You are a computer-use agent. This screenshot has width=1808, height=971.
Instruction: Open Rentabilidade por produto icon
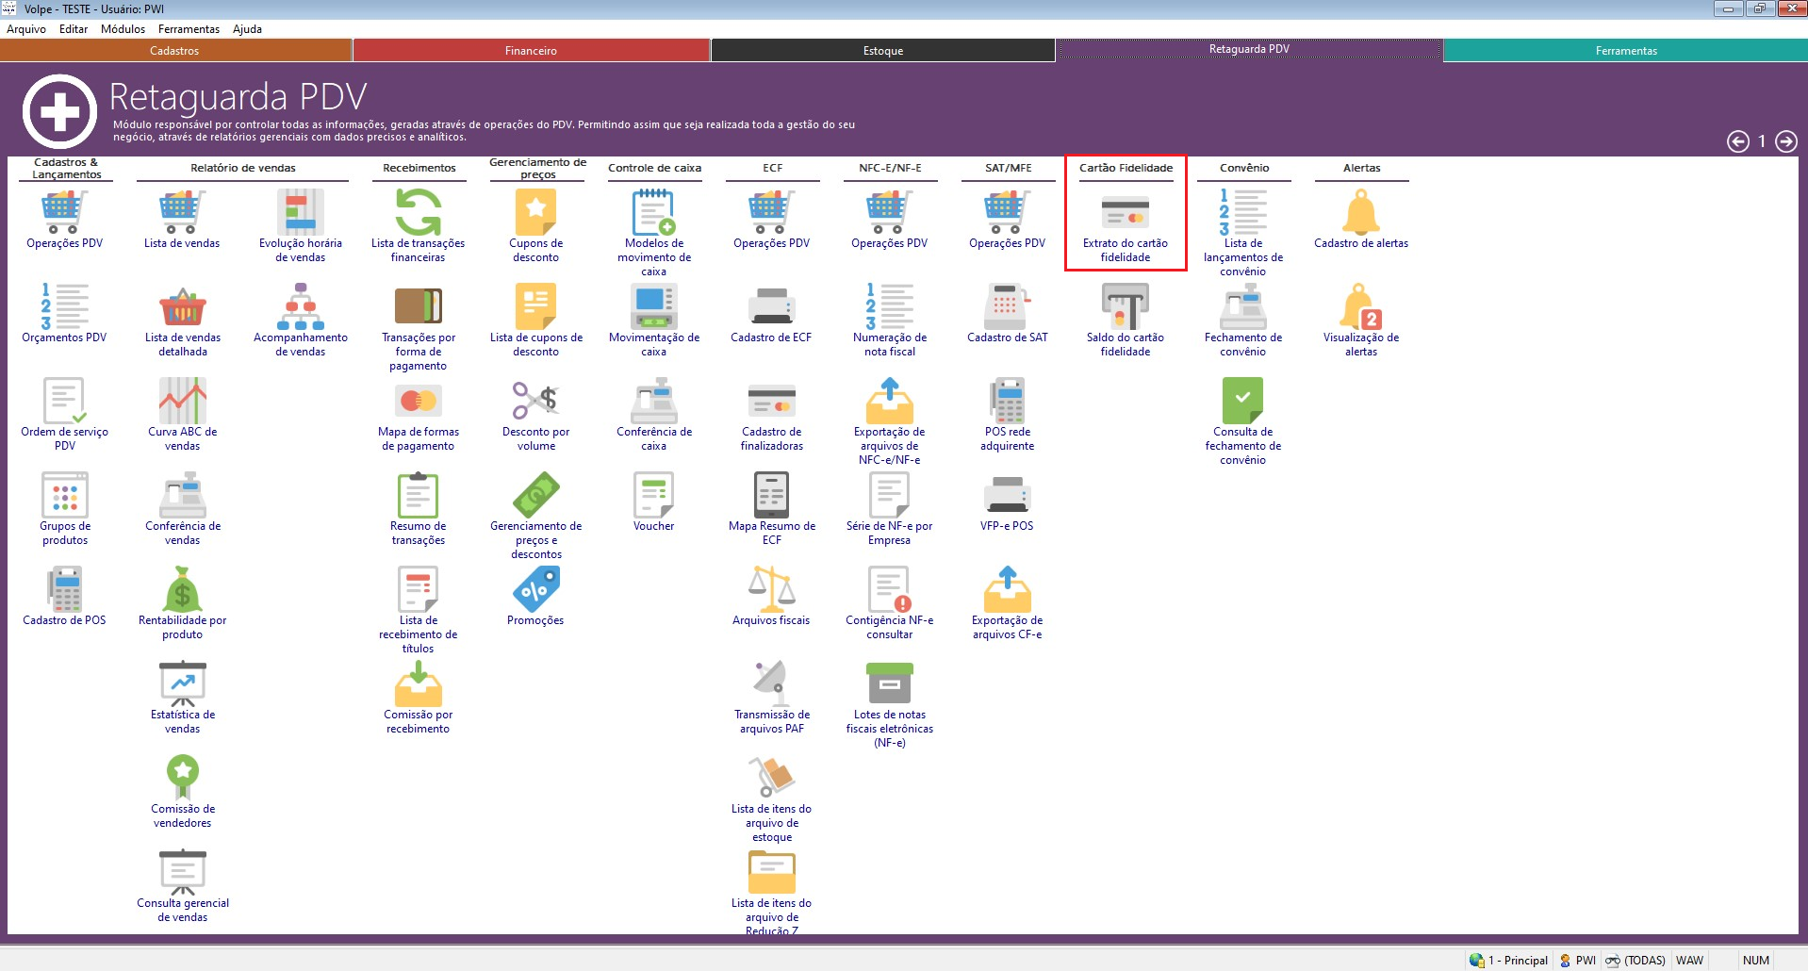tap(182, 591)
